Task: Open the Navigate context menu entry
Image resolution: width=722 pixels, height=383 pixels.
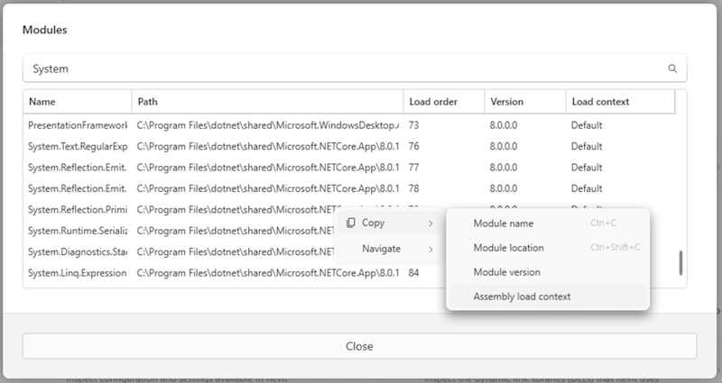Action: (382, 249)
